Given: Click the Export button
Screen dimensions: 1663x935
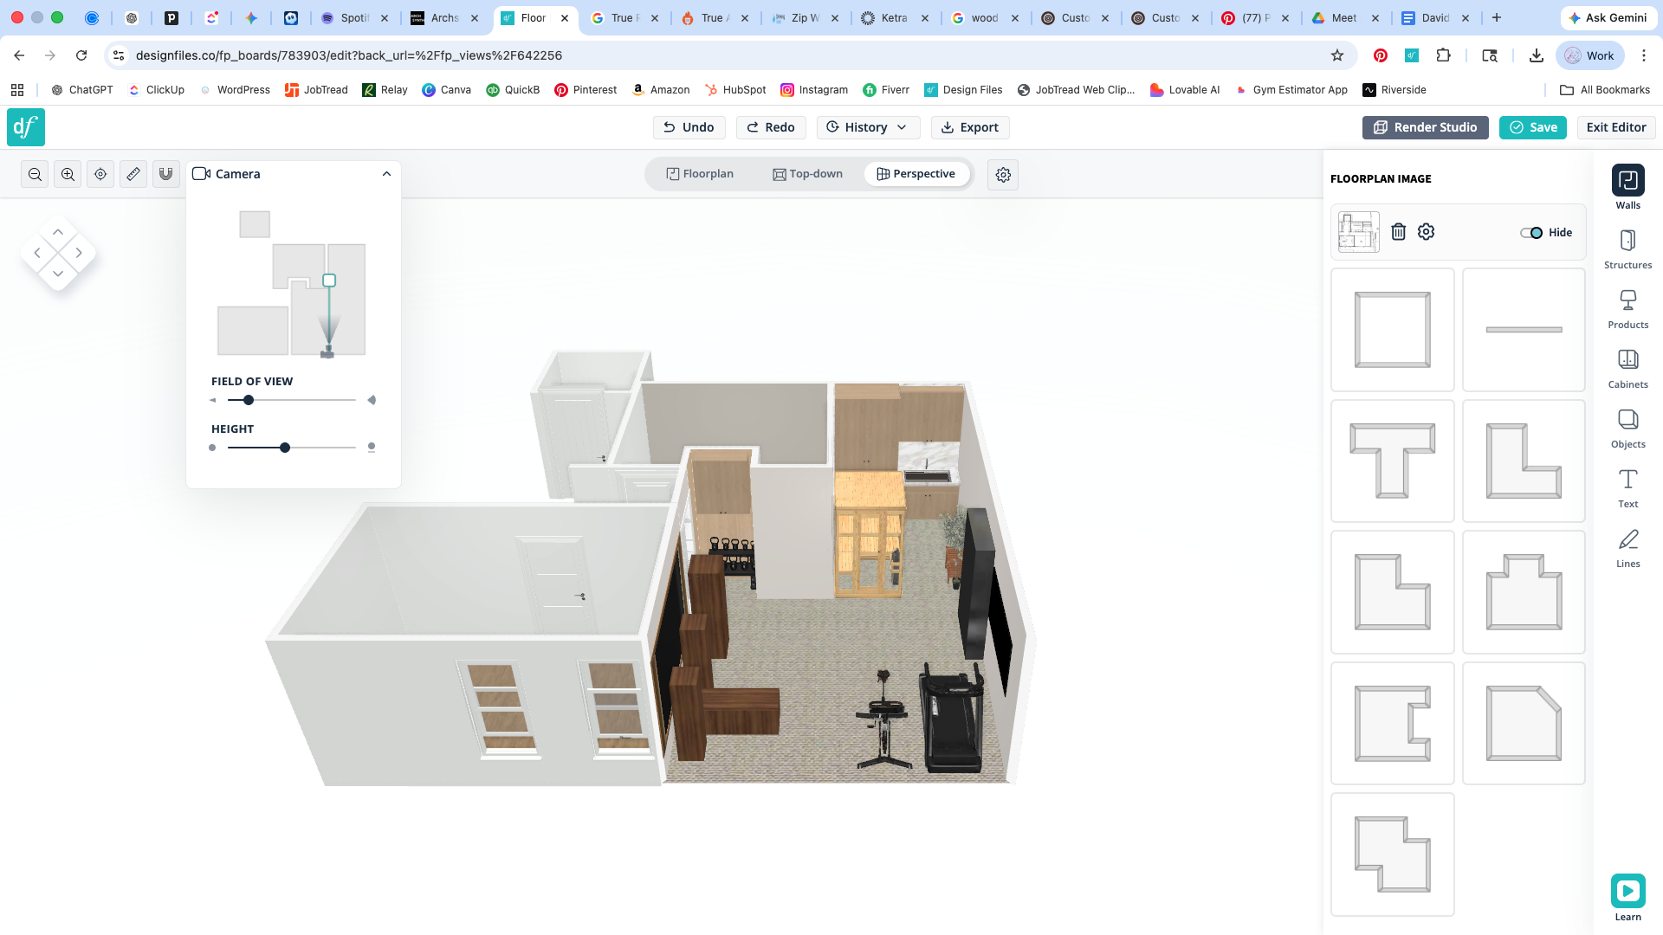Looking at the screenshot, I should pos(970,127).
